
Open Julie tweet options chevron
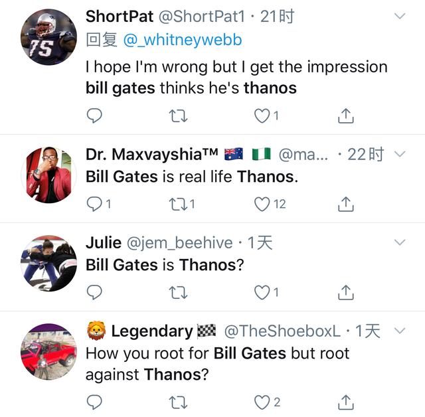(400, 242)
